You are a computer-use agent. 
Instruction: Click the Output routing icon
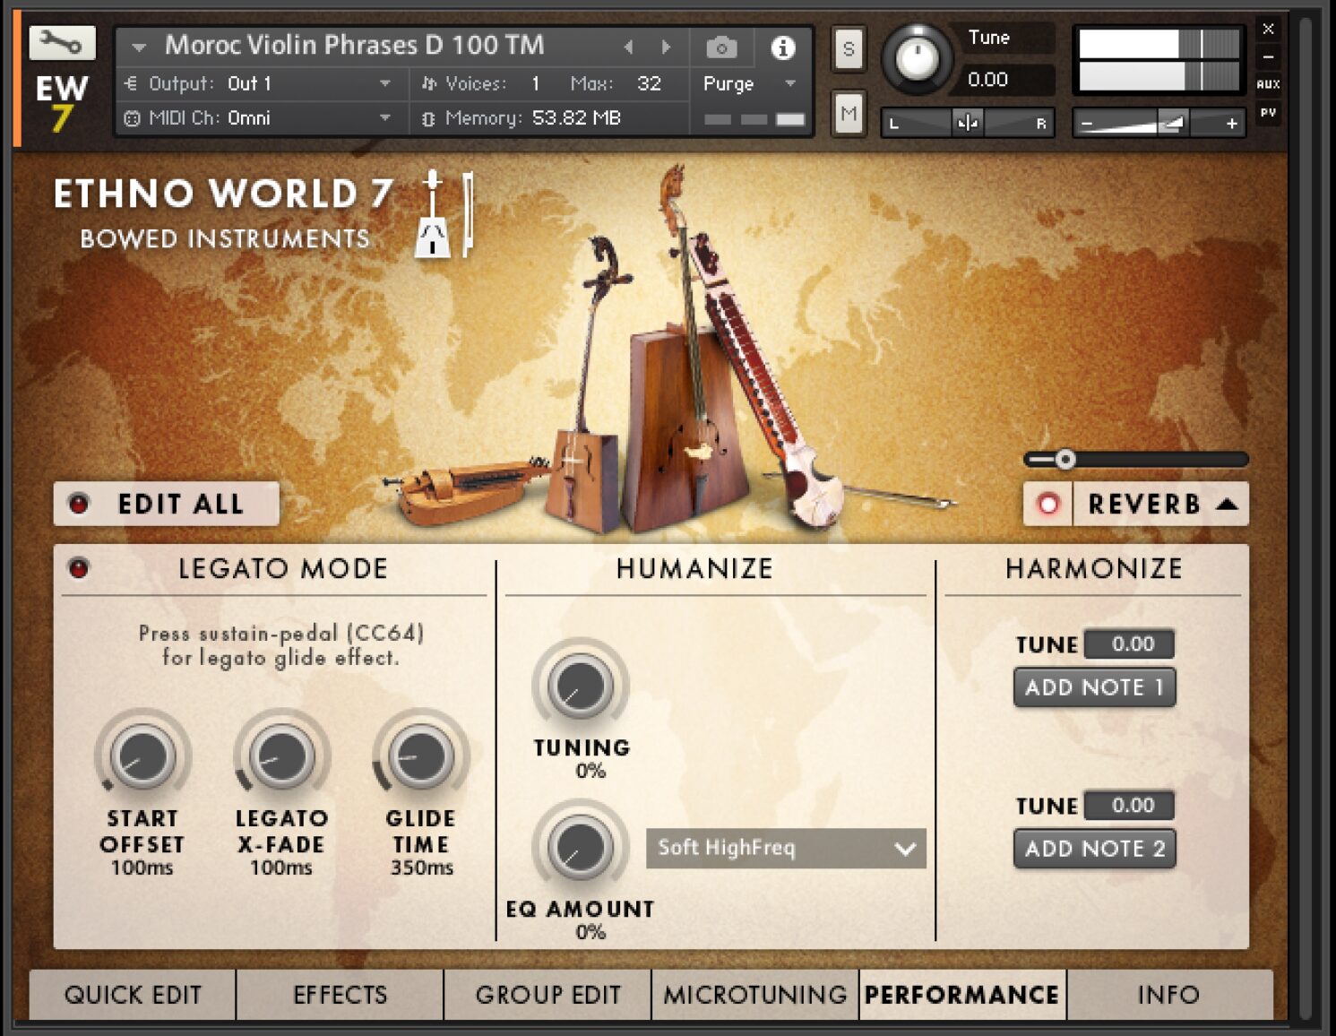[x=131, y=83]
